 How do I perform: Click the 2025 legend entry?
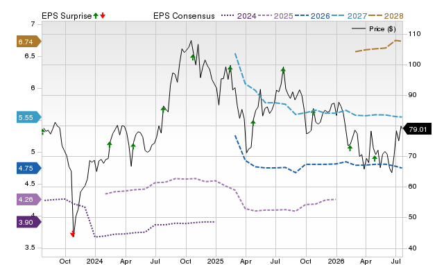click(x=275, y=16)
